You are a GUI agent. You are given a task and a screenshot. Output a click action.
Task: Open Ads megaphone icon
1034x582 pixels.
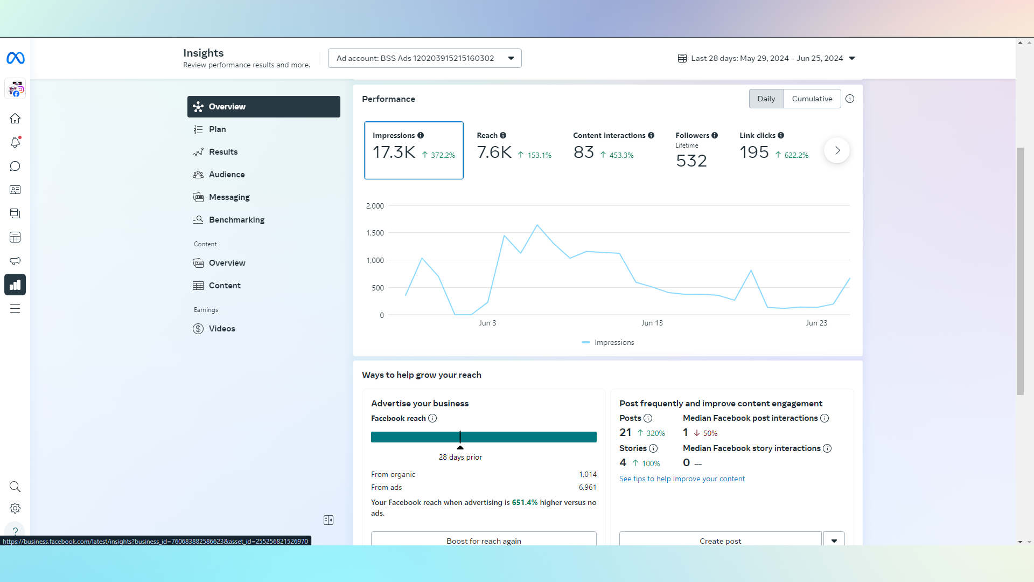15,261
